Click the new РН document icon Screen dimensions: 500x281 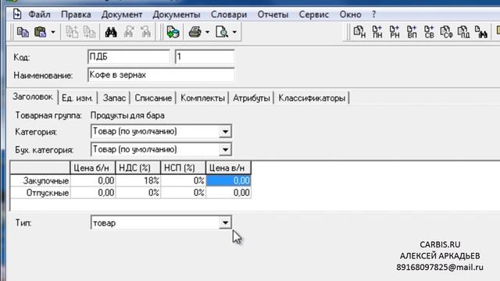coord(395,32)
